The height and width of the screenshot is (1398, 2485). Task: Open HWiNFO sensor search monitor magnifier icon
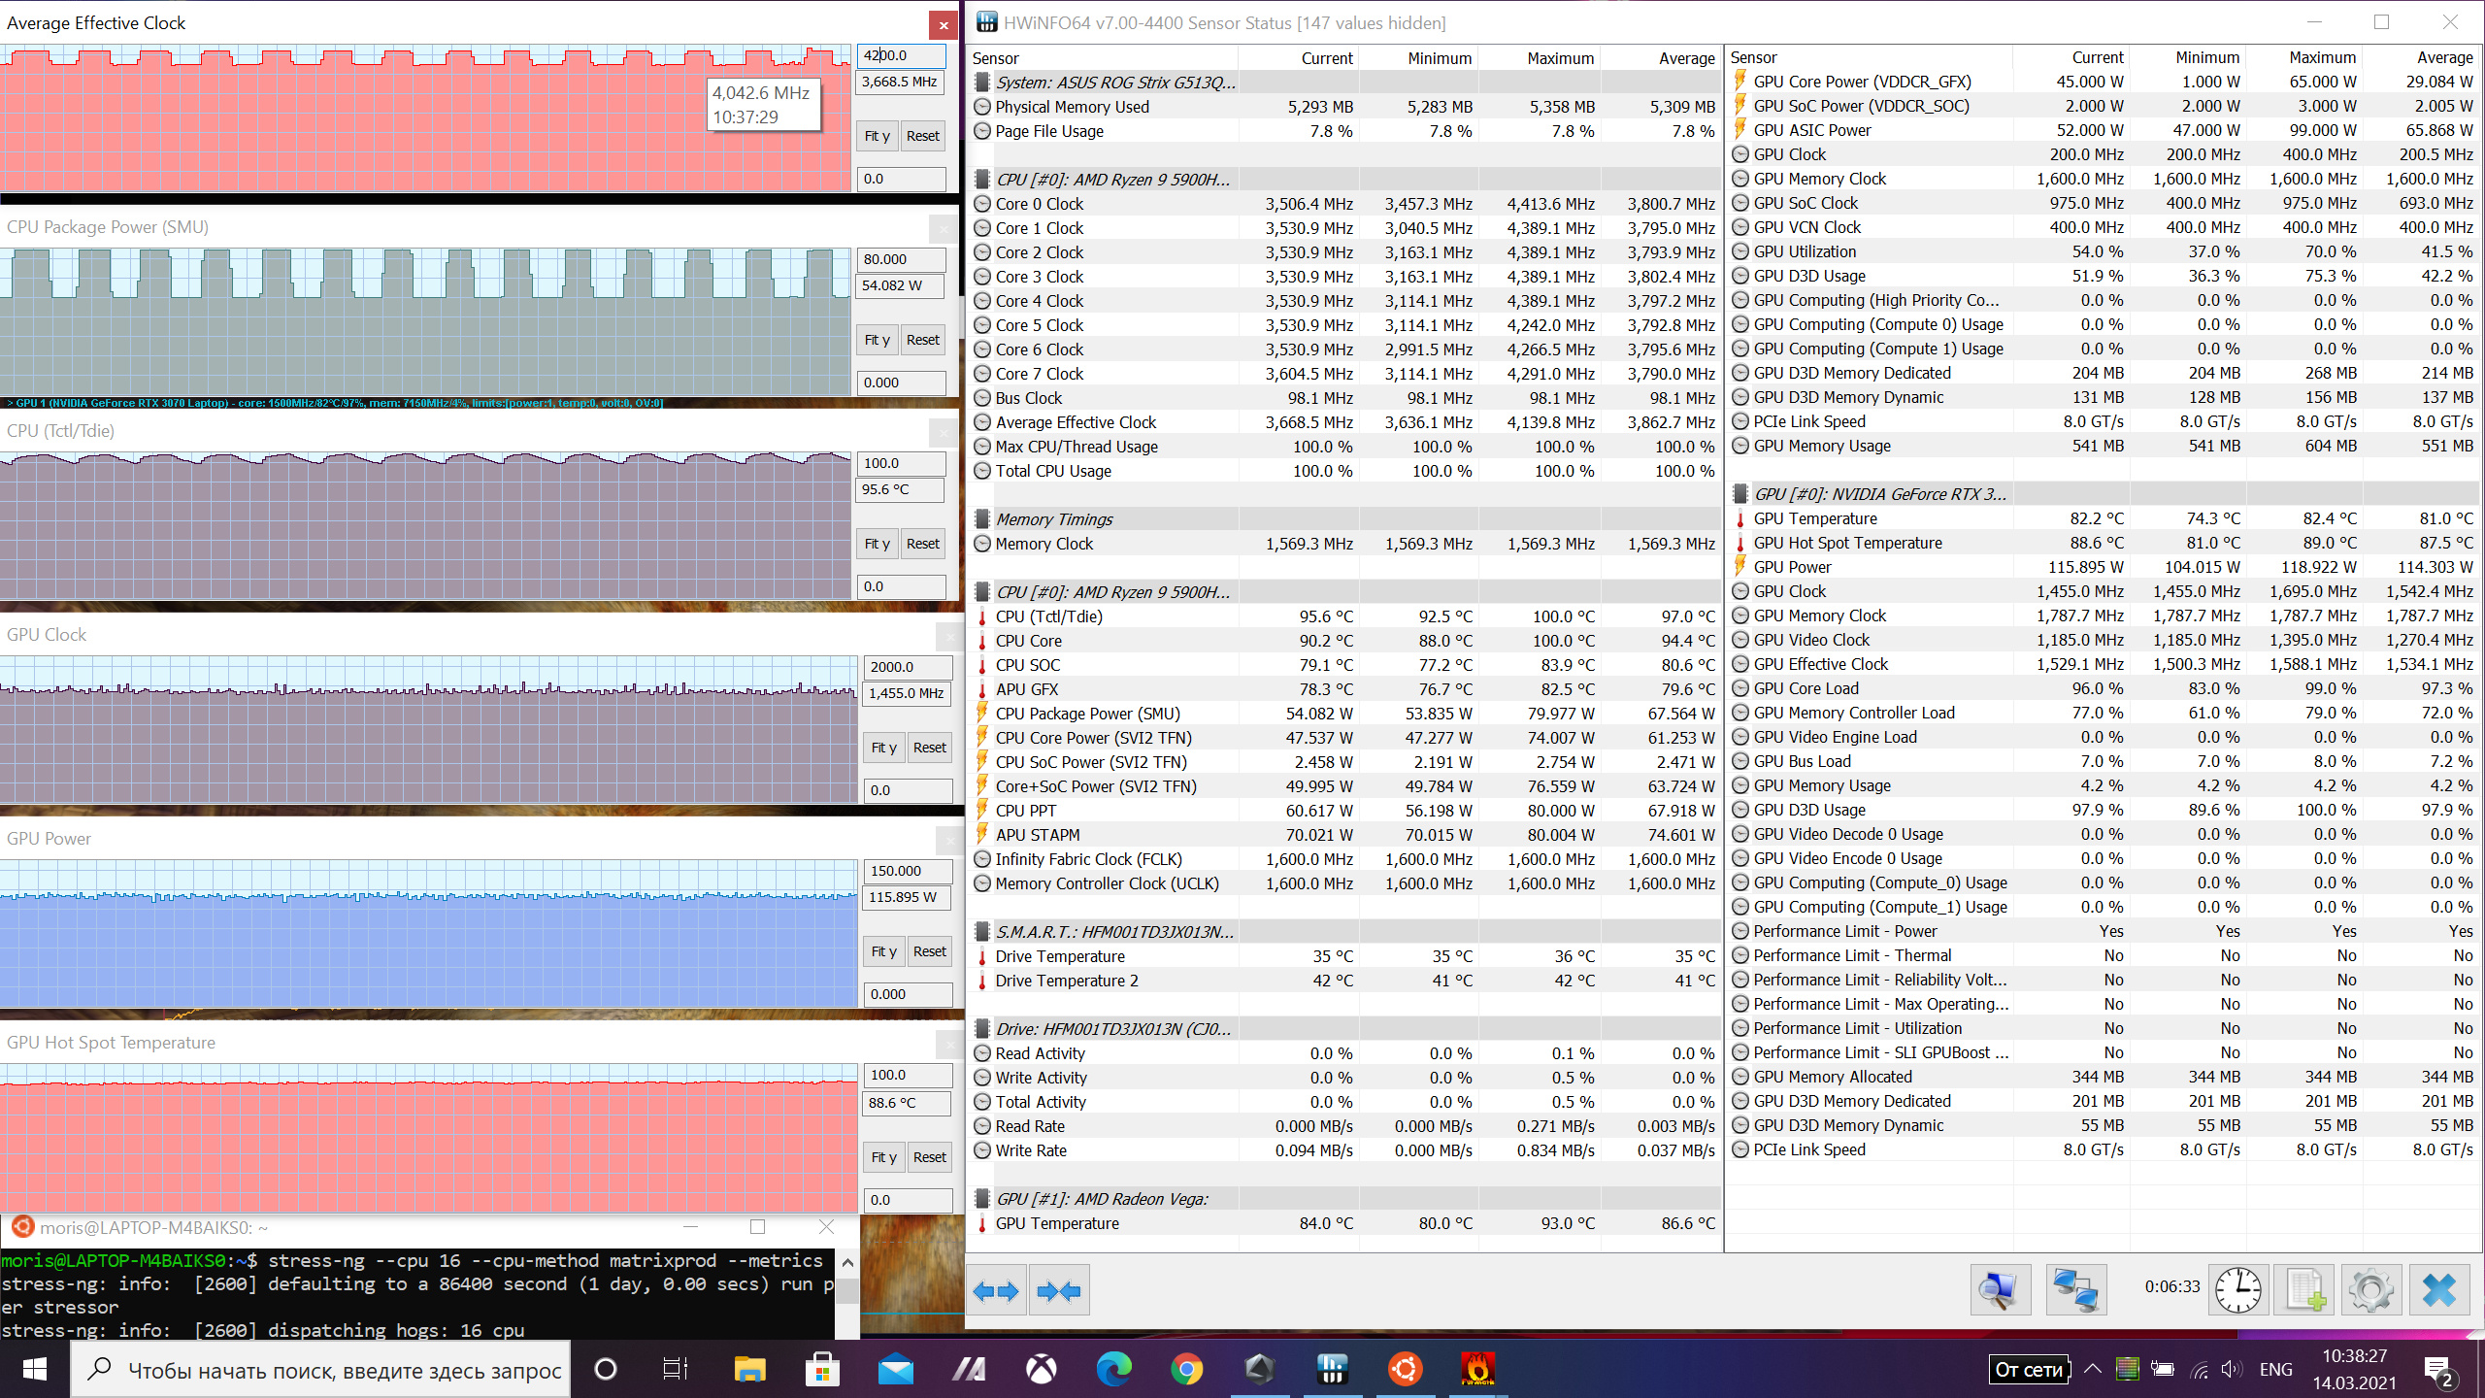point(2000,1290)
